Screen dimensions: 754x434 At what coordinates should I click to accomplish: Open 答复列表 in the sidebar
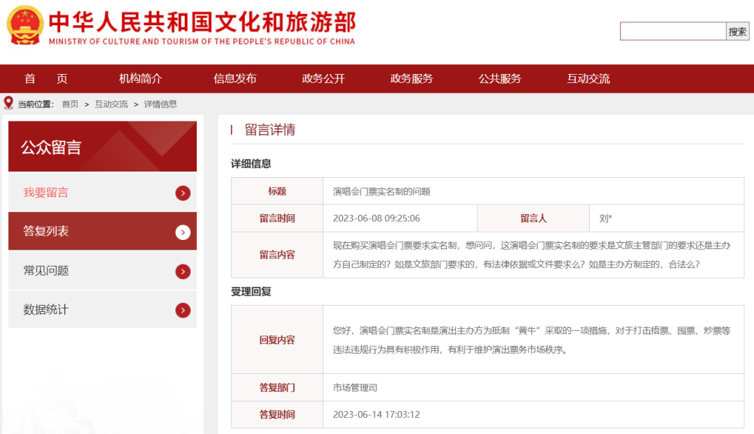(x=103, y=231)
